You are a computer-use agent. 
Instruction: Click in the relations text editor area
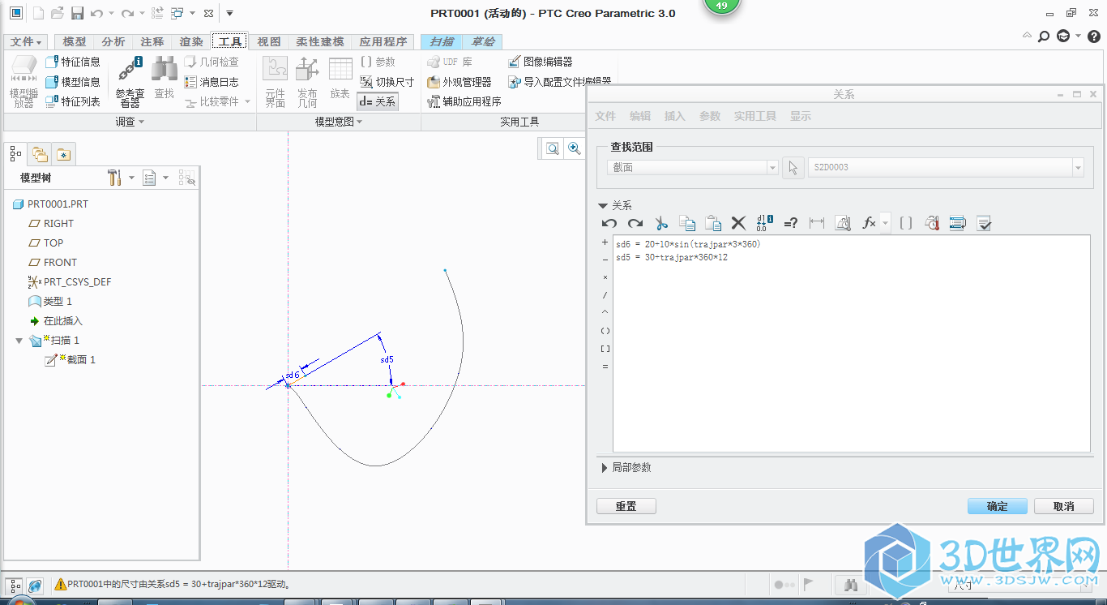[851, 344]
